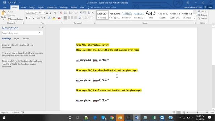Toggle Bold formatting

tap(27, 18)
